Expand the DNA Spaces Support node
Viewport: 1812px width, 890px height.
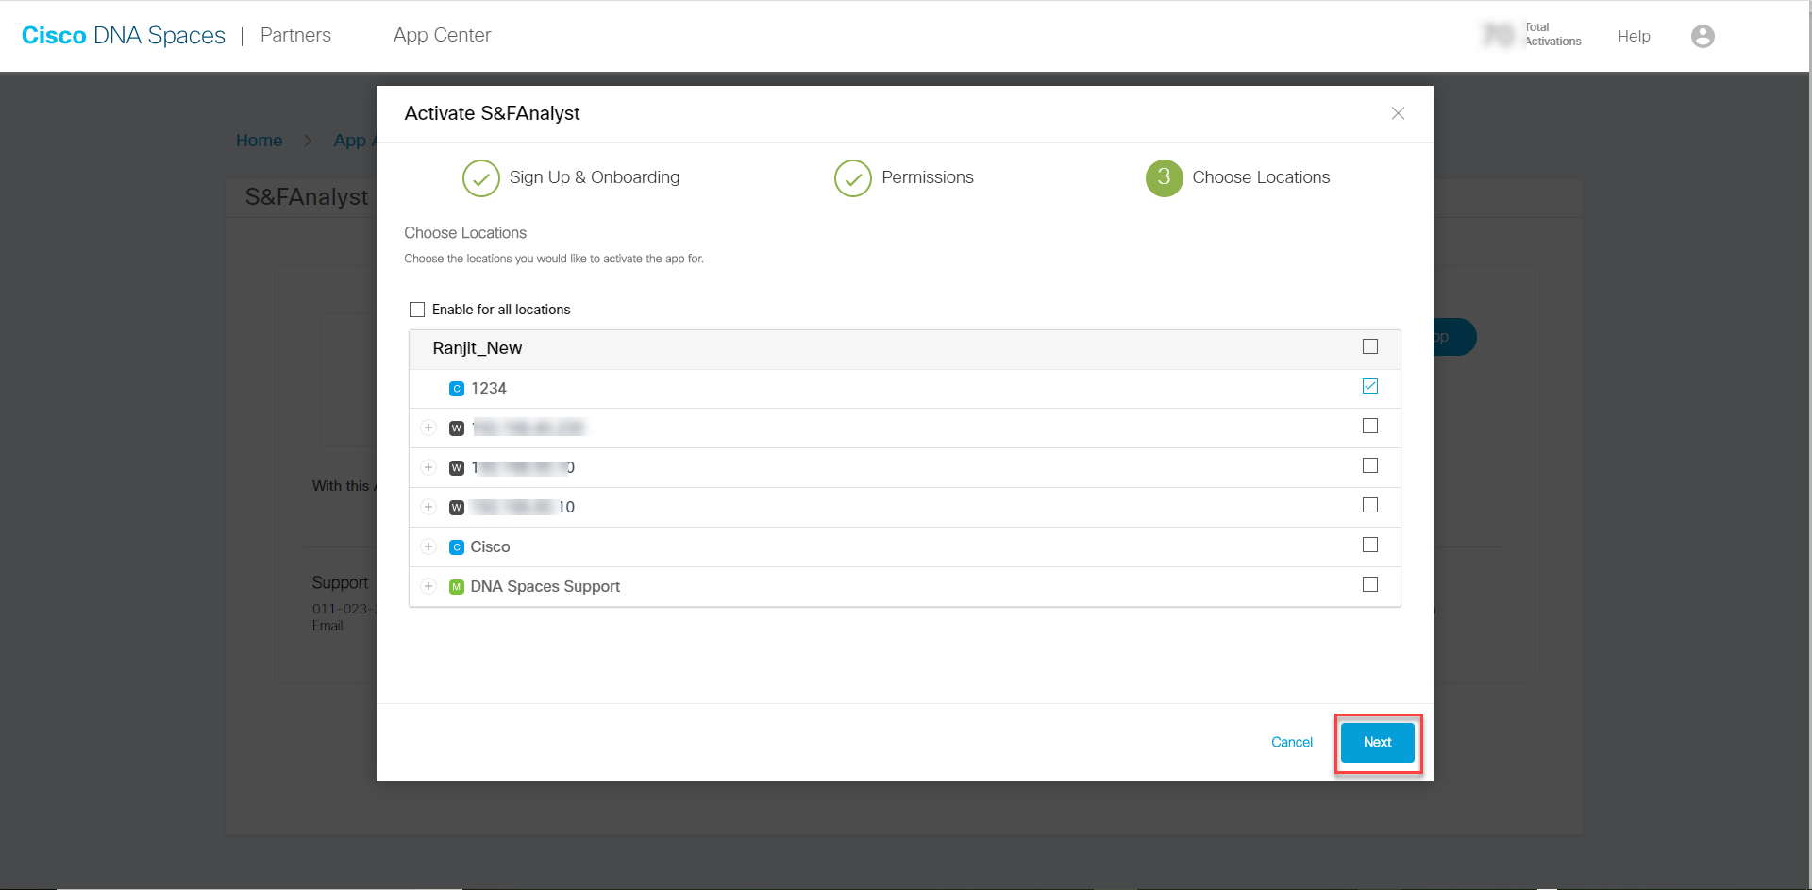(x=428, y=586)
